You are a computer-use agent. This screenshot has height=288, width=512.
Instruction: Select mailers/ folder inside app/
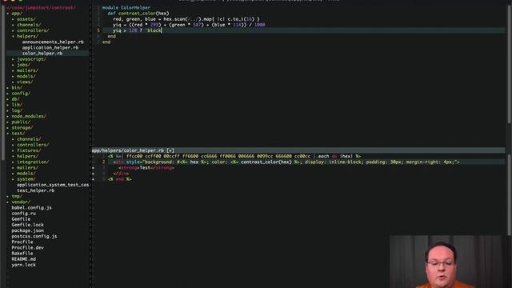click(x=27, y=70)
